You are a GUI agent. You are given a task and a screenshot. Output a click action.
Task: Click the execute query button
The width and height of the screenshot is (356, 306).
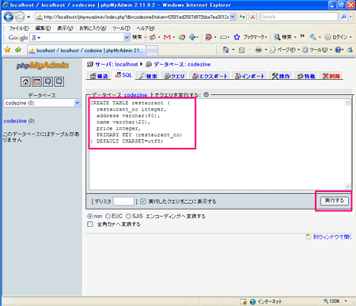[334, 201]
